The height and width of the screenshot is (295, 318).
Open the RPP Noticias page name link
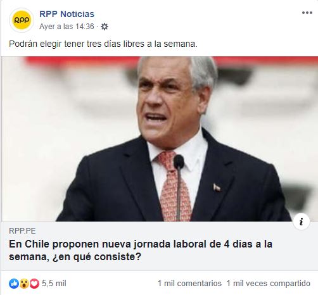(67, 14)
